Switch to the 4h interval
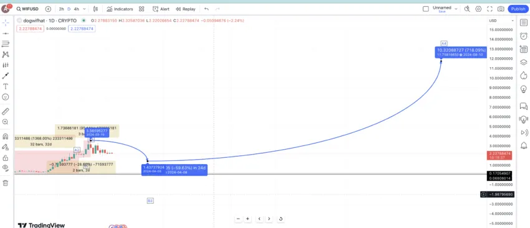The width and height of the screenshot is (530, 228). pyautogui.click(x=77, y=9)
